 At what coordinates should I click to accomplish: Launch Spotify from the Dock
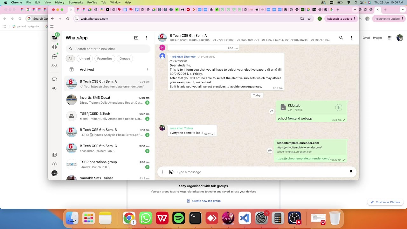179,218
